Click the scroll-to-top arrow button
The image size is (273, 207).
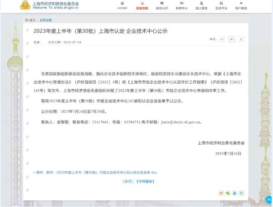point(268,199)
